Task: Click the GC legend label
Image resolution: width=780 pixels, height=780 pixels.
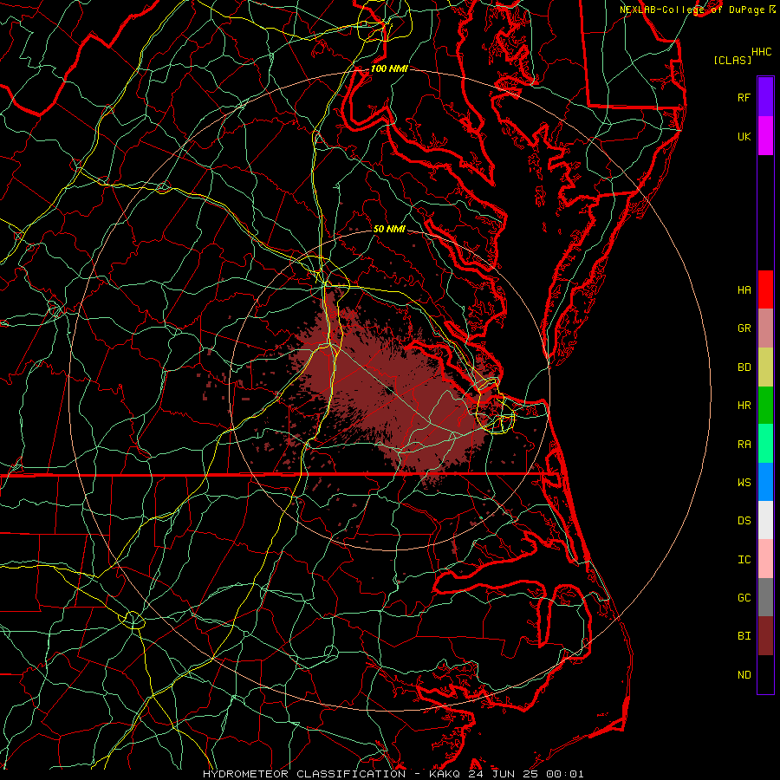Action: pos(744,598)
